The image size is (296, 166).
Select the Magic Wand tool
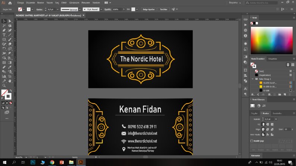click(x=4, y=26)
